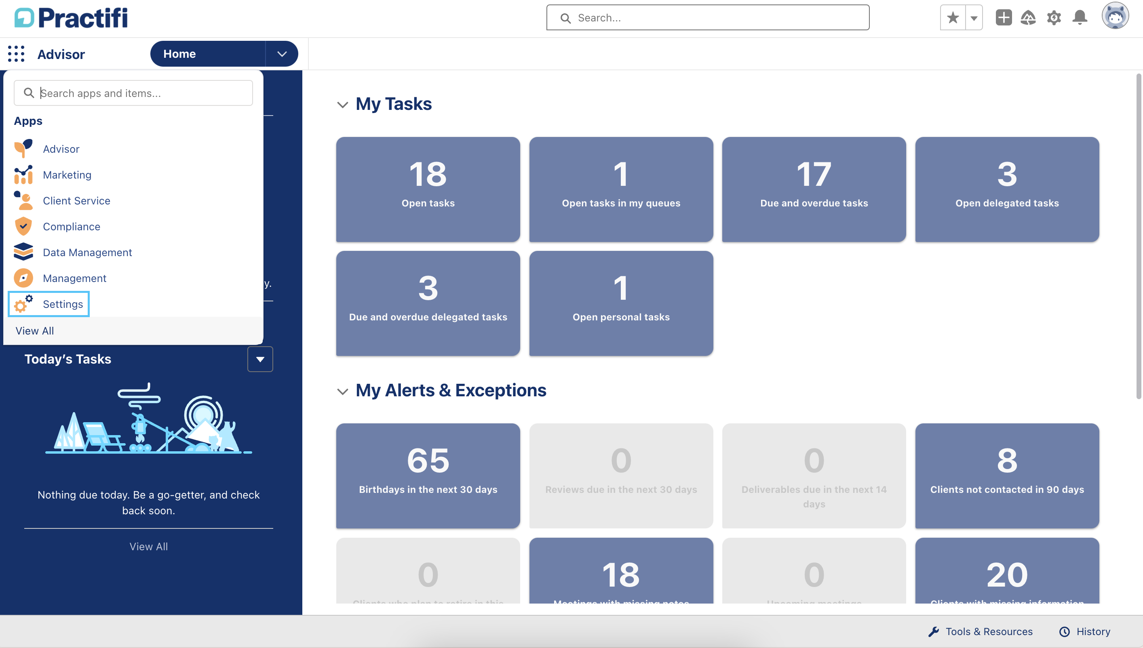Viewport: 1143px width, 648px height.
Task: Open the Compliance app entry
Action: click(71, 226)
